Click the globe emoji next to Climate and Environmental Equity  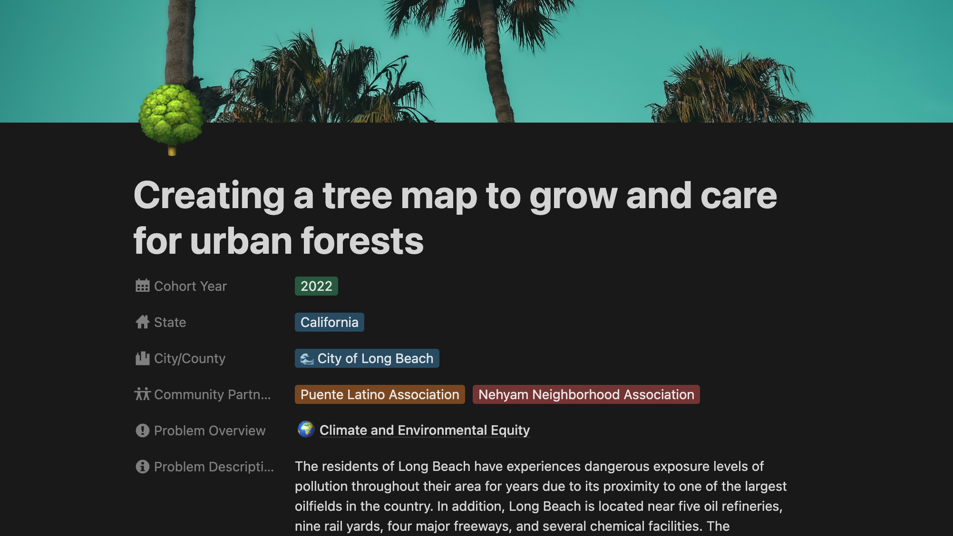[306, 430]
